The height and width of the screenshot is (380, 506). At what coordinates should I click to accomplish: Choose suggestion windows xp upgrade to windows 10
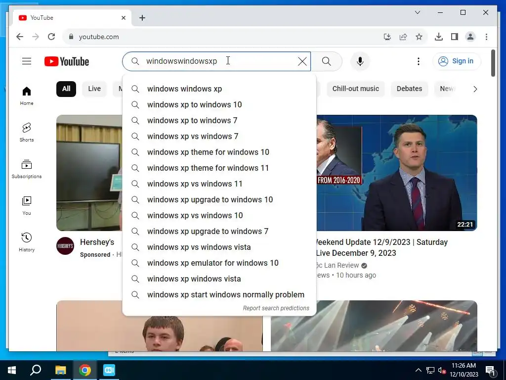[x=219, y=200]
